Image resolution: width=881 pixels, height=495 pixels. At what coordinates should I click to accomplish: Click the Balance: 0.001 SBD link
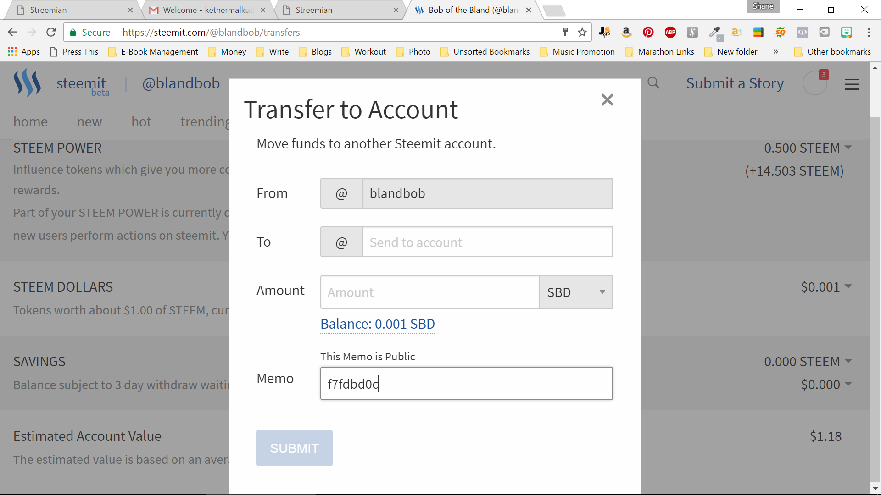coord(377,324)
